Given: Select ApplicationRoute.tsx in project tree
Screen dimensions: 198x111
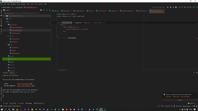Looking at the screenshot, I should tap(17, 27).
